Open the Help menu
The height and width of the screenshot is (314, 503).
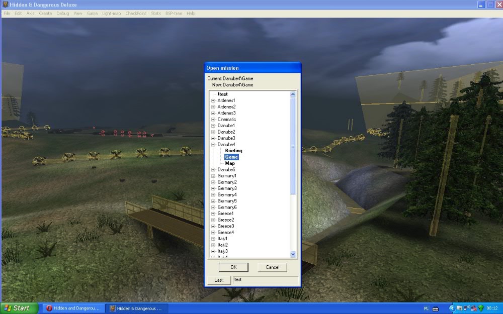pos(191,14)
